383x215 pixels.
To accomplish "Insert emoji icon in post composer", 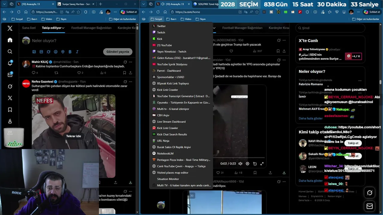I will pyautogui.click(x=56, y=52).
